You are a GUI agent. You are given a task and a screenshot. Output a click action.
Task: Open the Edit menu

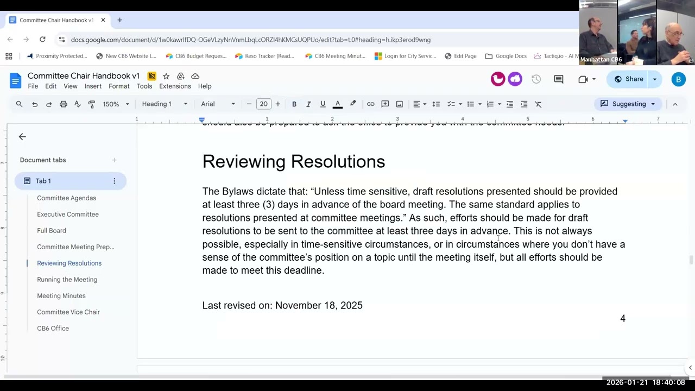tap(50, 86)
